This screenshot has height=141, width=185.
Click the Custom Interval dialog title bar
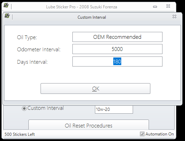point(92,17)
